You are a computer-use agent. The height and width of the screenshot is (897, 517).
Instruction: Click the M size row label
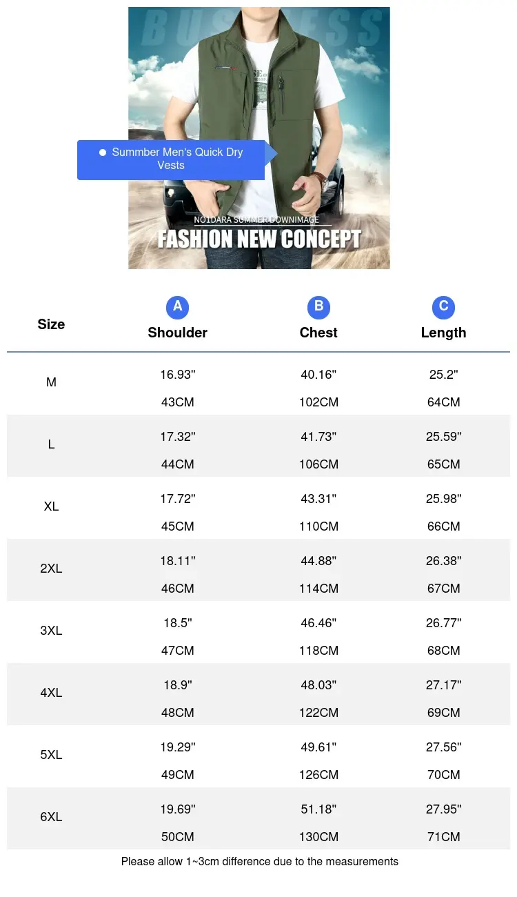pyautogui.click(x=51, y=382)
